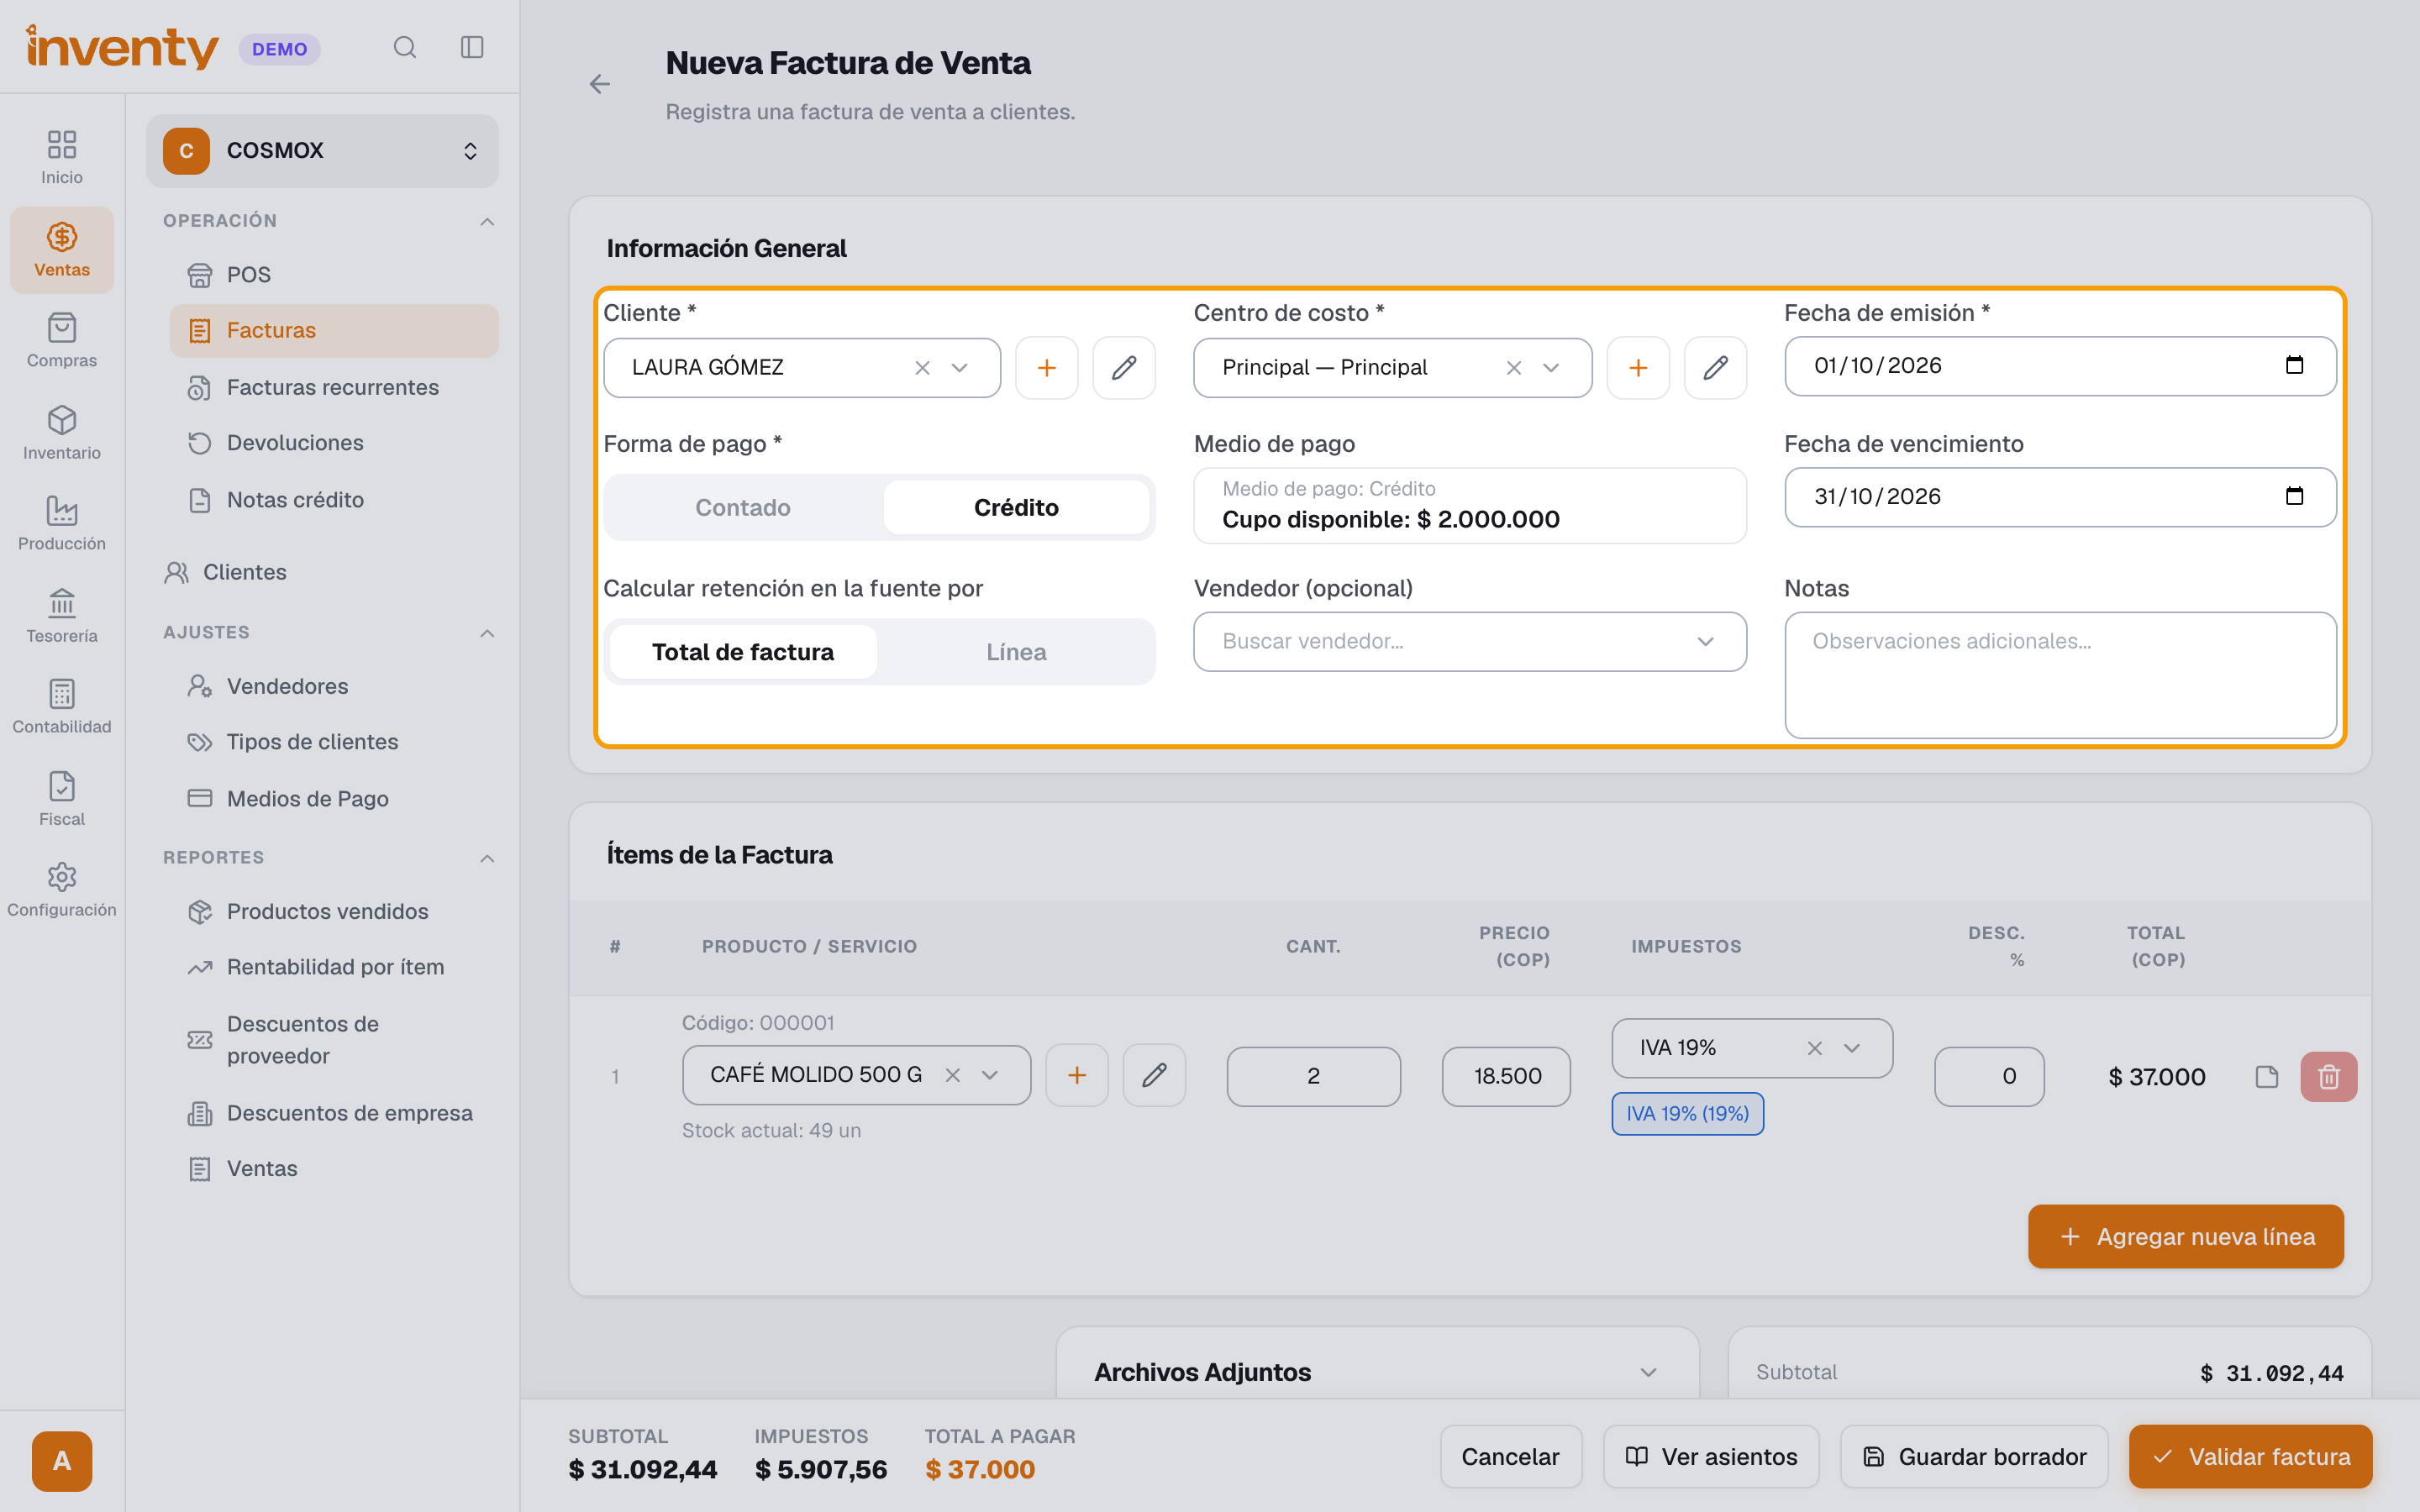Image resolution: width=2420 pixels, height=1512 pixels.
Task: Click the search magnifier icon in header
Action: click(x=405, y=47)
